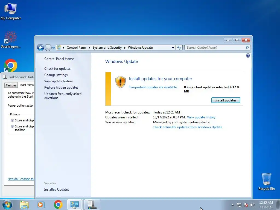This screenshot has height=210, width=280.
Task: Click Control Panel taskbar button
Action: point(74,205)
